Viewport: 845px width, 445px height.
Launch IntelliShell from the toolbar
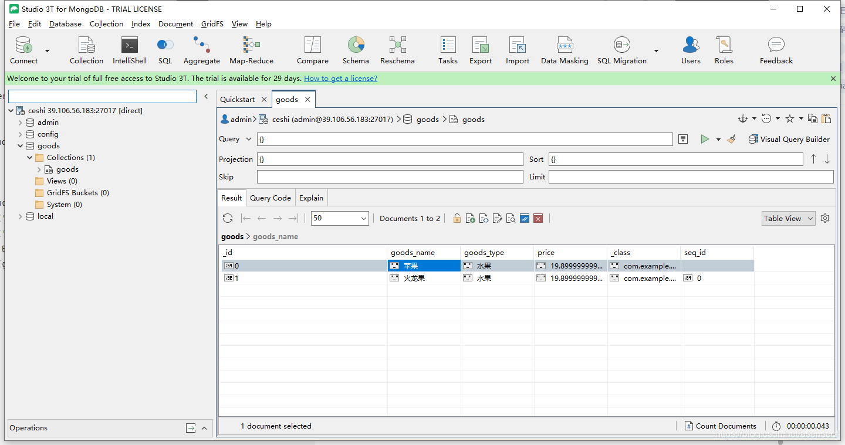click(x=130, y=50)
